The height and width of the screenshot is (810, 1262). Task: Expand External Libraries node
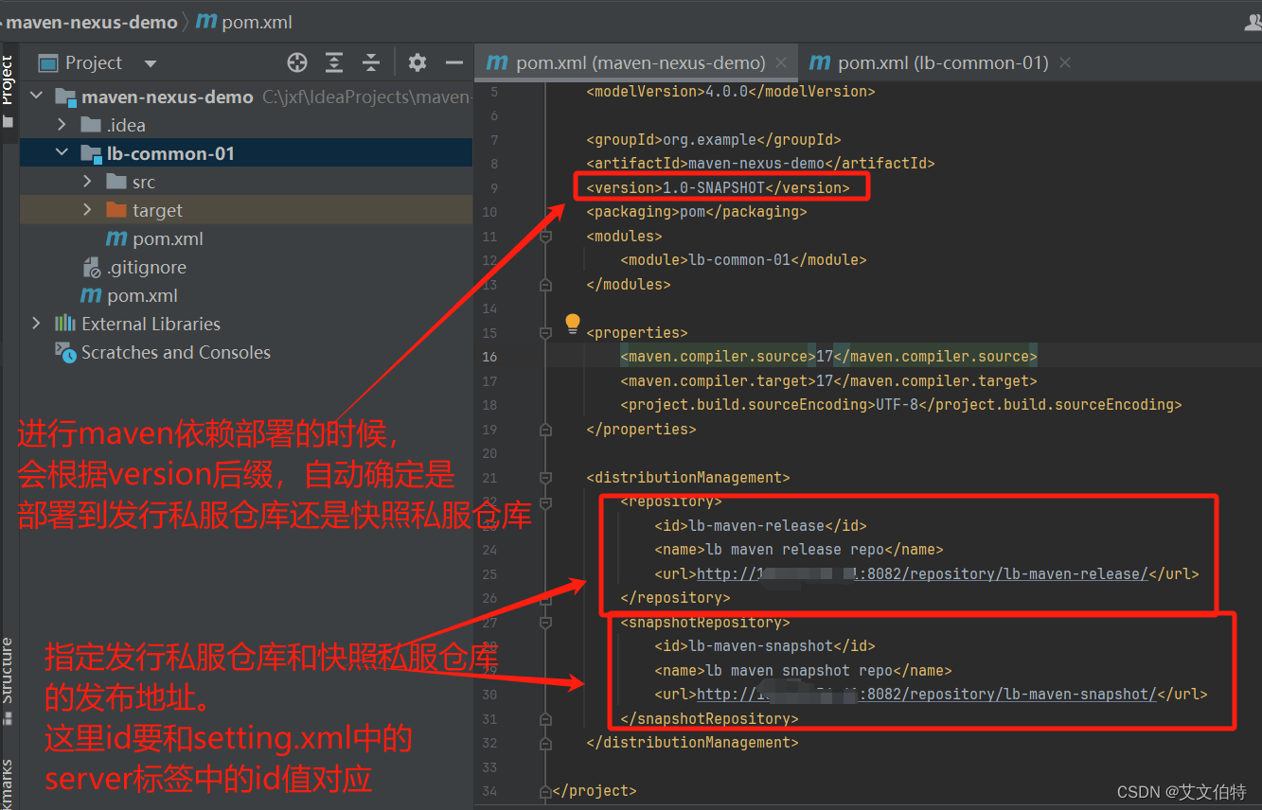(x=37, y=324)
